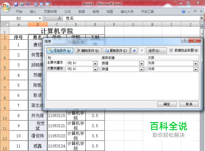Click cell containing 11053122

coord(57,136)
